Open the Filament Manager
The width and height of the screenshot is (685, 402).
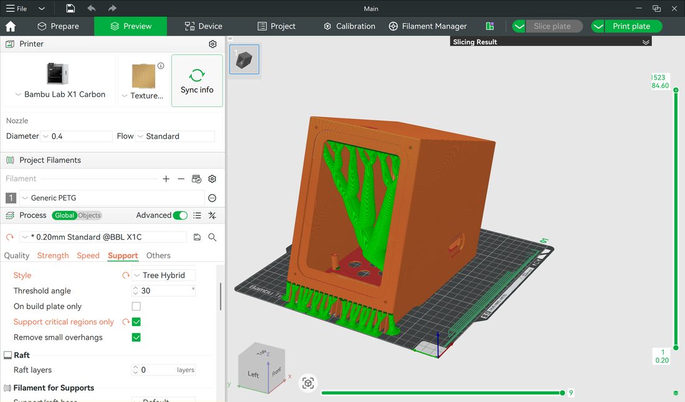pyautogui.click(x=428, y=26)
